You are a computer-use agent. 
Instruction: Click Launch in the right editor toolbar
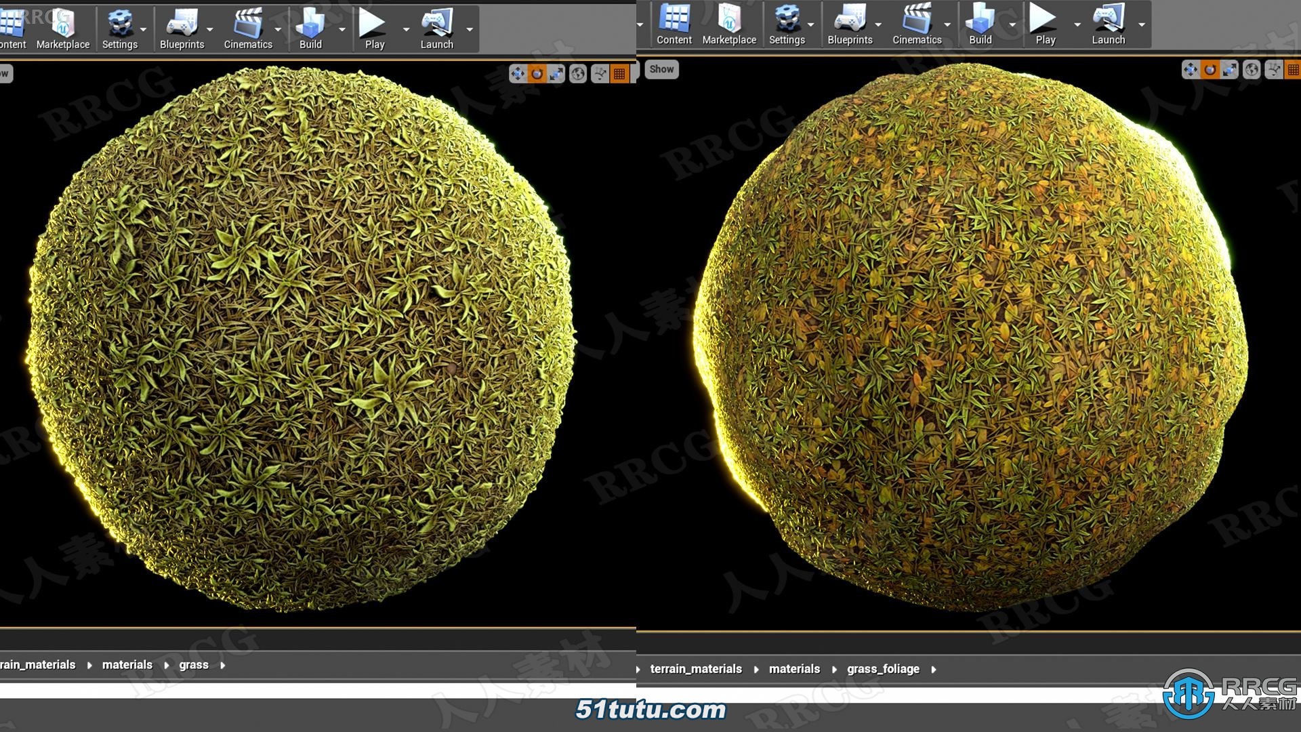pos(1108,25)
